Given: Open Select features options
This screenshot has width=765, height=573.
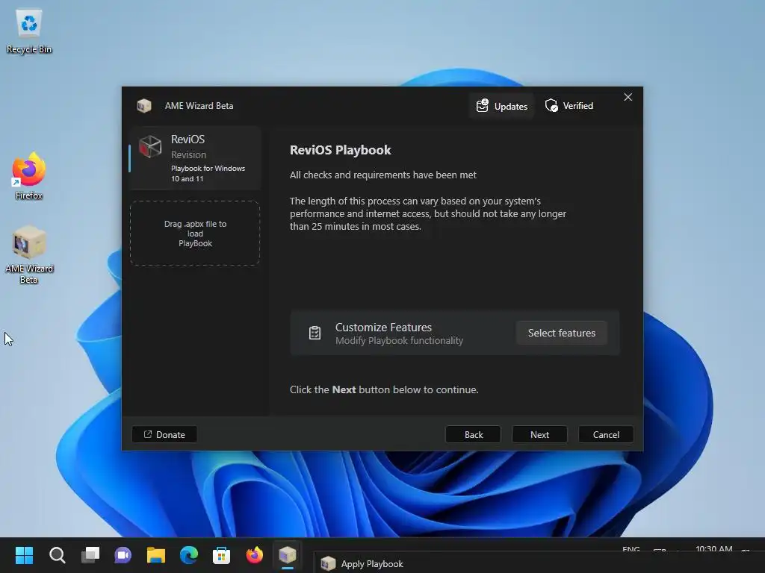Looking at the screenshot, I should (x=562, y=333).
